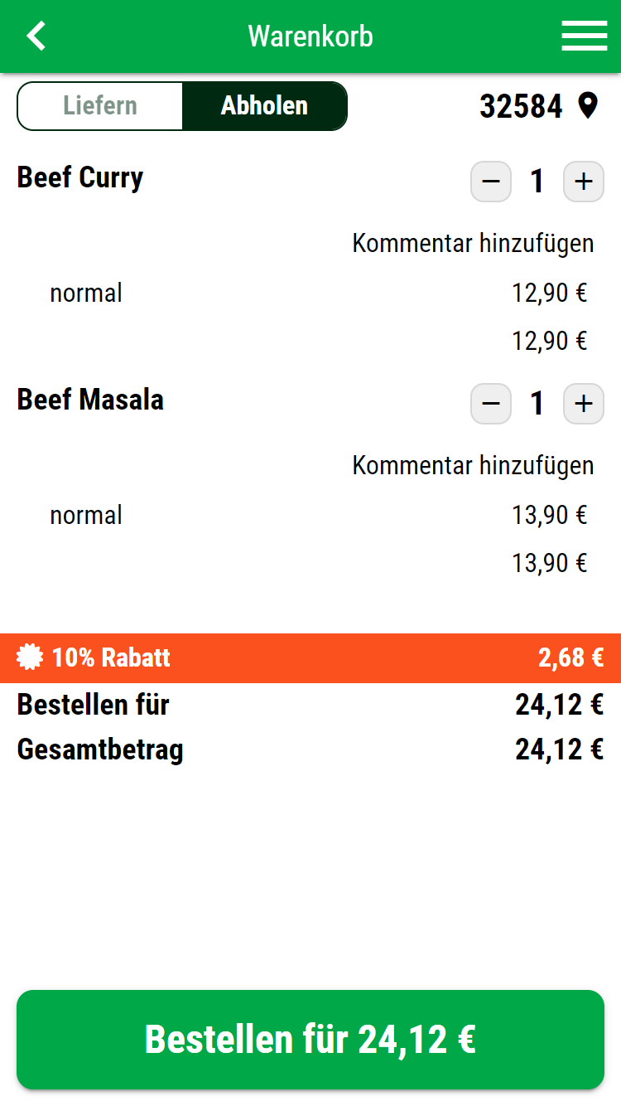Tap the Beef Curry normal size row
This screenshot has width=621, height=1106.
click(318, 293)
